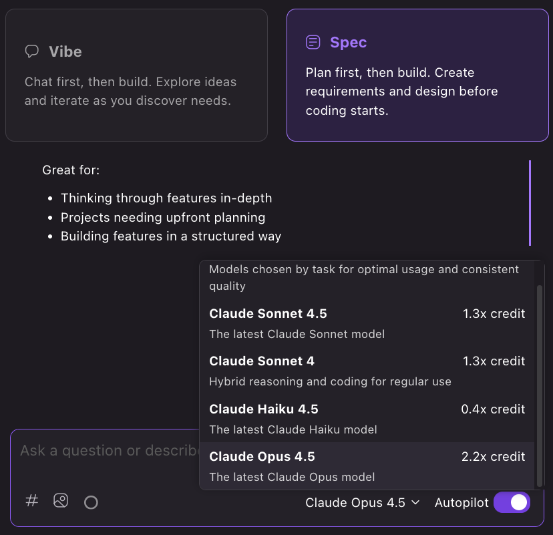
Task: Select Claude Opus 4.5 in the model list
Action: coord(367,466)
